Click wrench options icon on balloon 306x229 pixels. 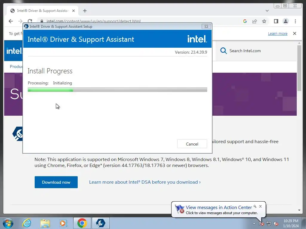click(x=255, y=206)
